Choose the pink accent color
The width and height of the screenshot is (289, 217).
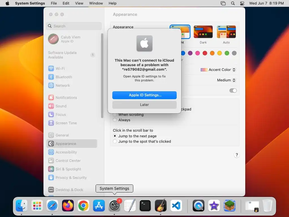tap(198, 53)
